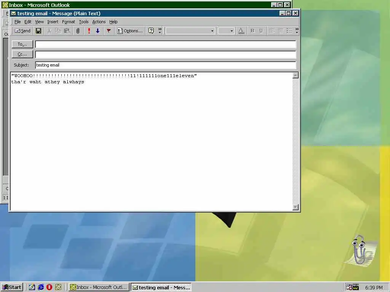Maximize the testing email message window

click(x=289, y=13)
